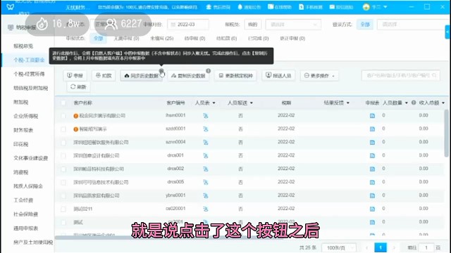
Task: Click the info badge on 复制历史数据 button
Action: (209, 71)
